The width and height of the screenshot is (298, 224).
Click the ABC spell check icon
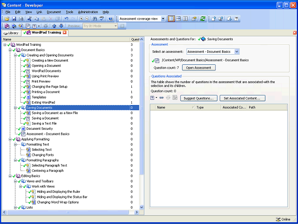102,19
